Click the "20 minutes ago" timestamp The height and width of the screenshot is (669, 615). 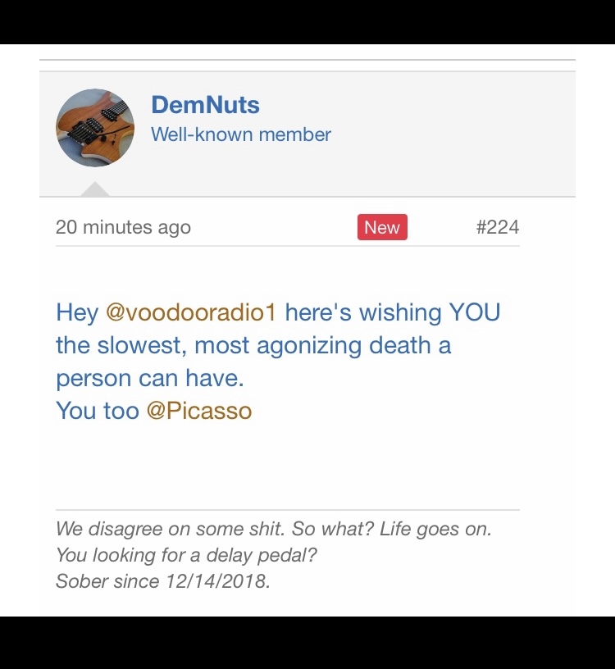pyautogui.click(x=123, y=227)
